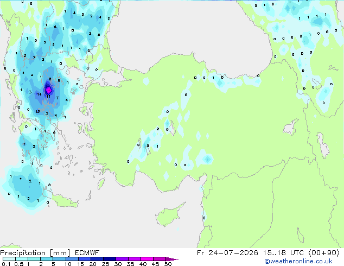Screen dimensions: 344x266
Task: Click the '35' legend value
Action: (130, 264)
